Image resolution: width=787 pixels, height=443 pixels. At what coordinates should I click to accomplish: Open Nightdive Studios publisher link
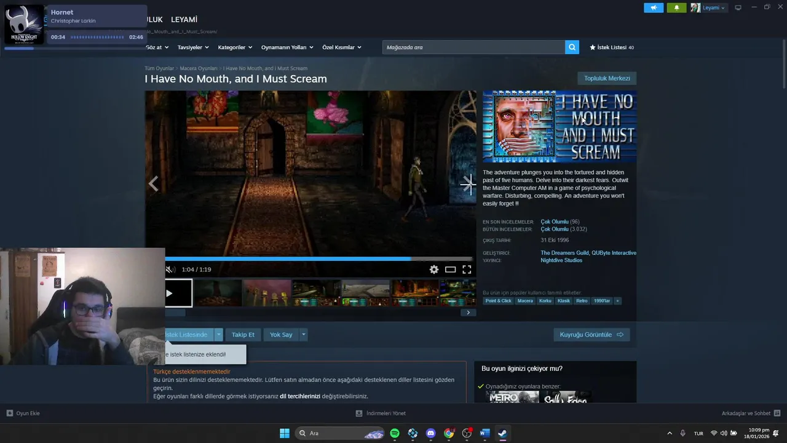tap(561, 260)
